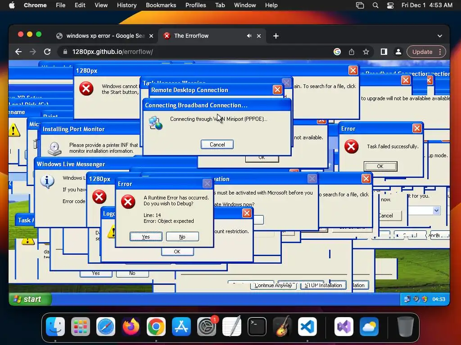461x345 pixels.
Task: Open the Chrome app menu
Action: point(35,5)
